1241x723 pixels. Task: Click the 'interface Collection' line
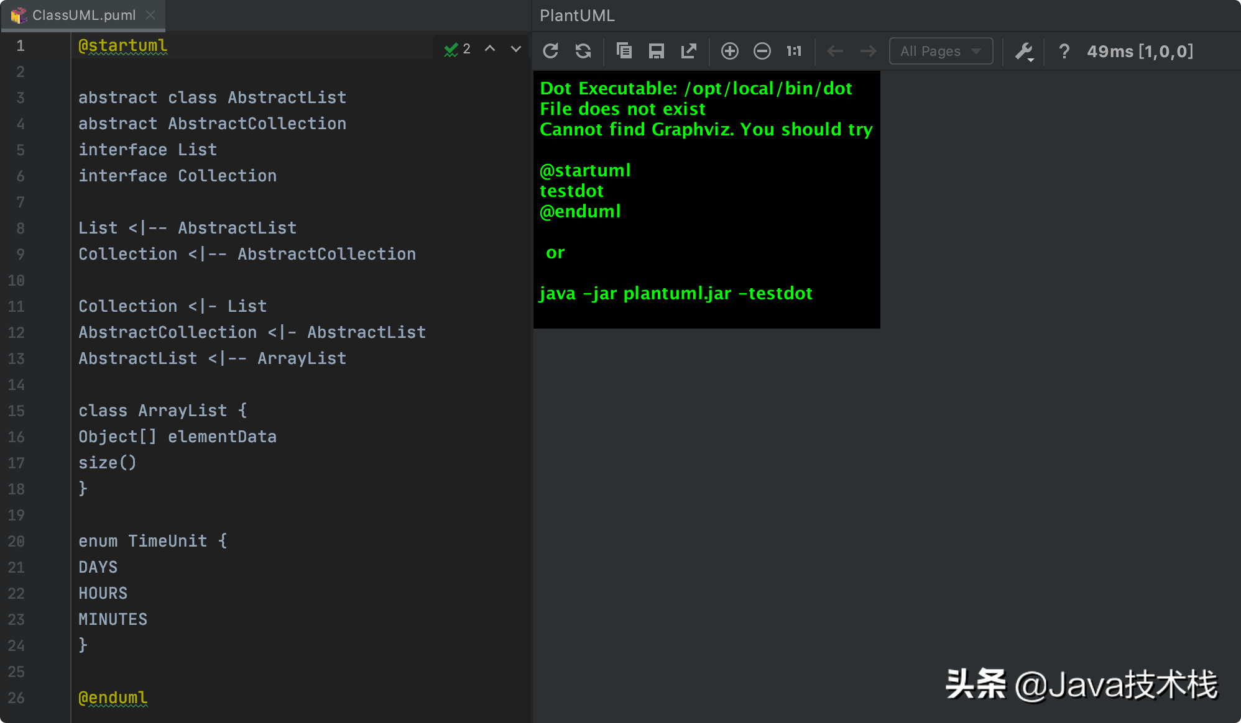click(x=177, y=176)
